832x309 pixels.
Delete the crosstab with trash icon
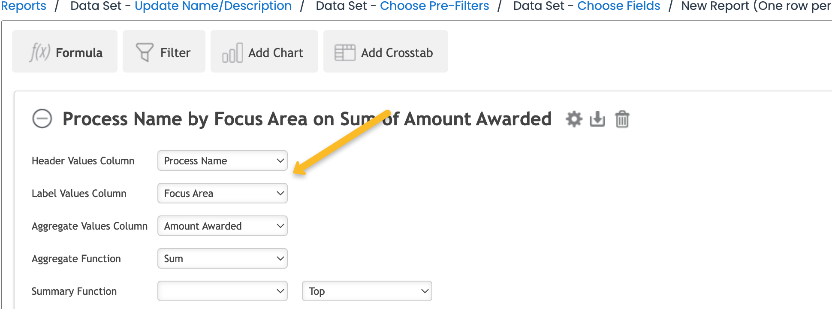(x=622, y=119)
